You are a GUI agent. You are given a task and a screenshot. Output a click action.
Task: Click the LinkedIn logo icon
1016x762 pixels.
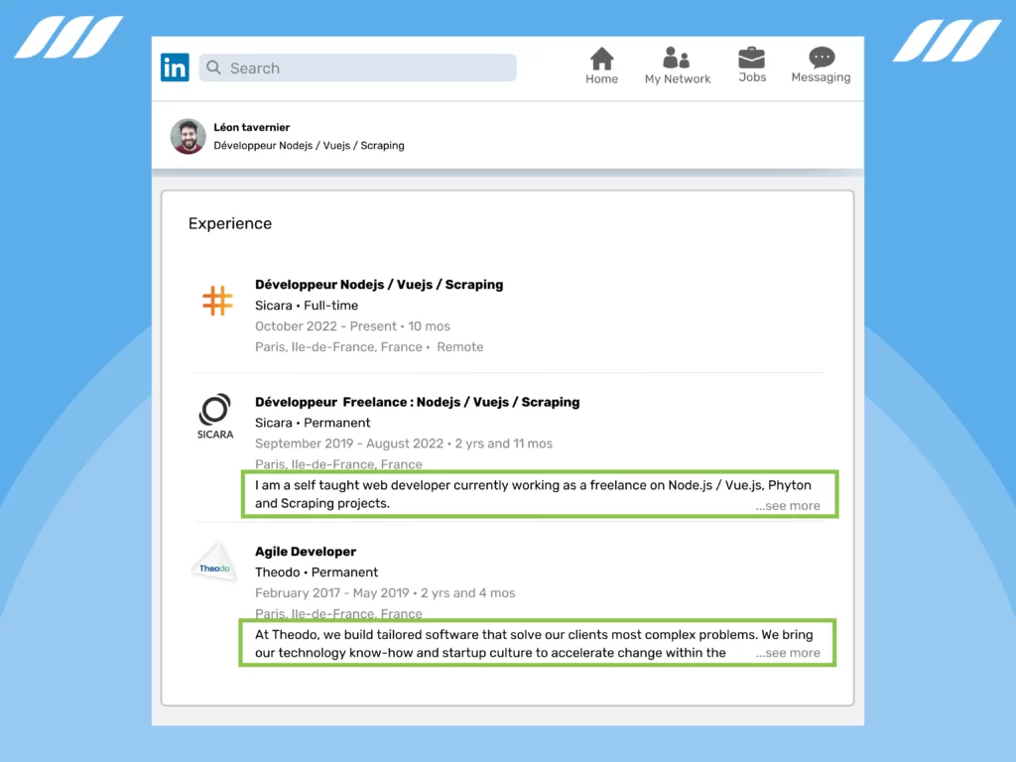click(x=174, y=67)
